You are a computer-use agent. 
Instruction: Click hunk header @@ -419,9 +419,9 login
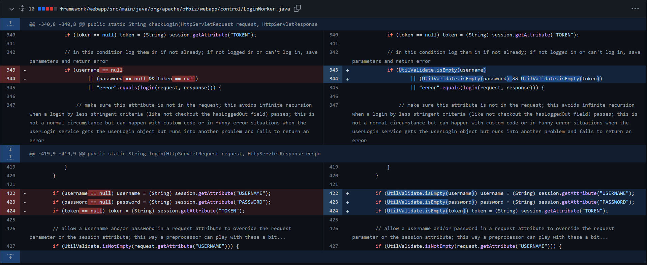[175, 154]
